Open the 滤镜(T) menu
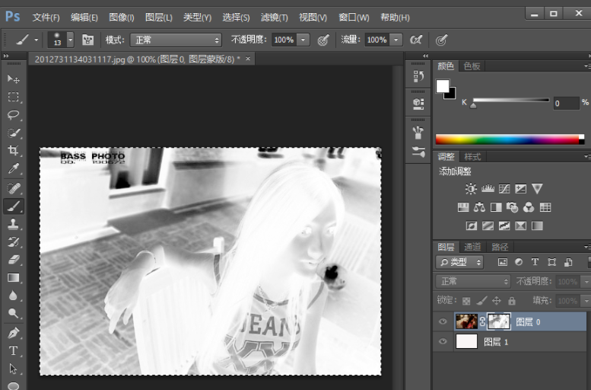Viewport: 591px width, 390px height. pos(274,17)
